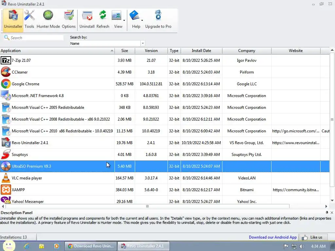Open the Tools toolbar button
This screenshot has width=335, height=251.
click(29, 20)
